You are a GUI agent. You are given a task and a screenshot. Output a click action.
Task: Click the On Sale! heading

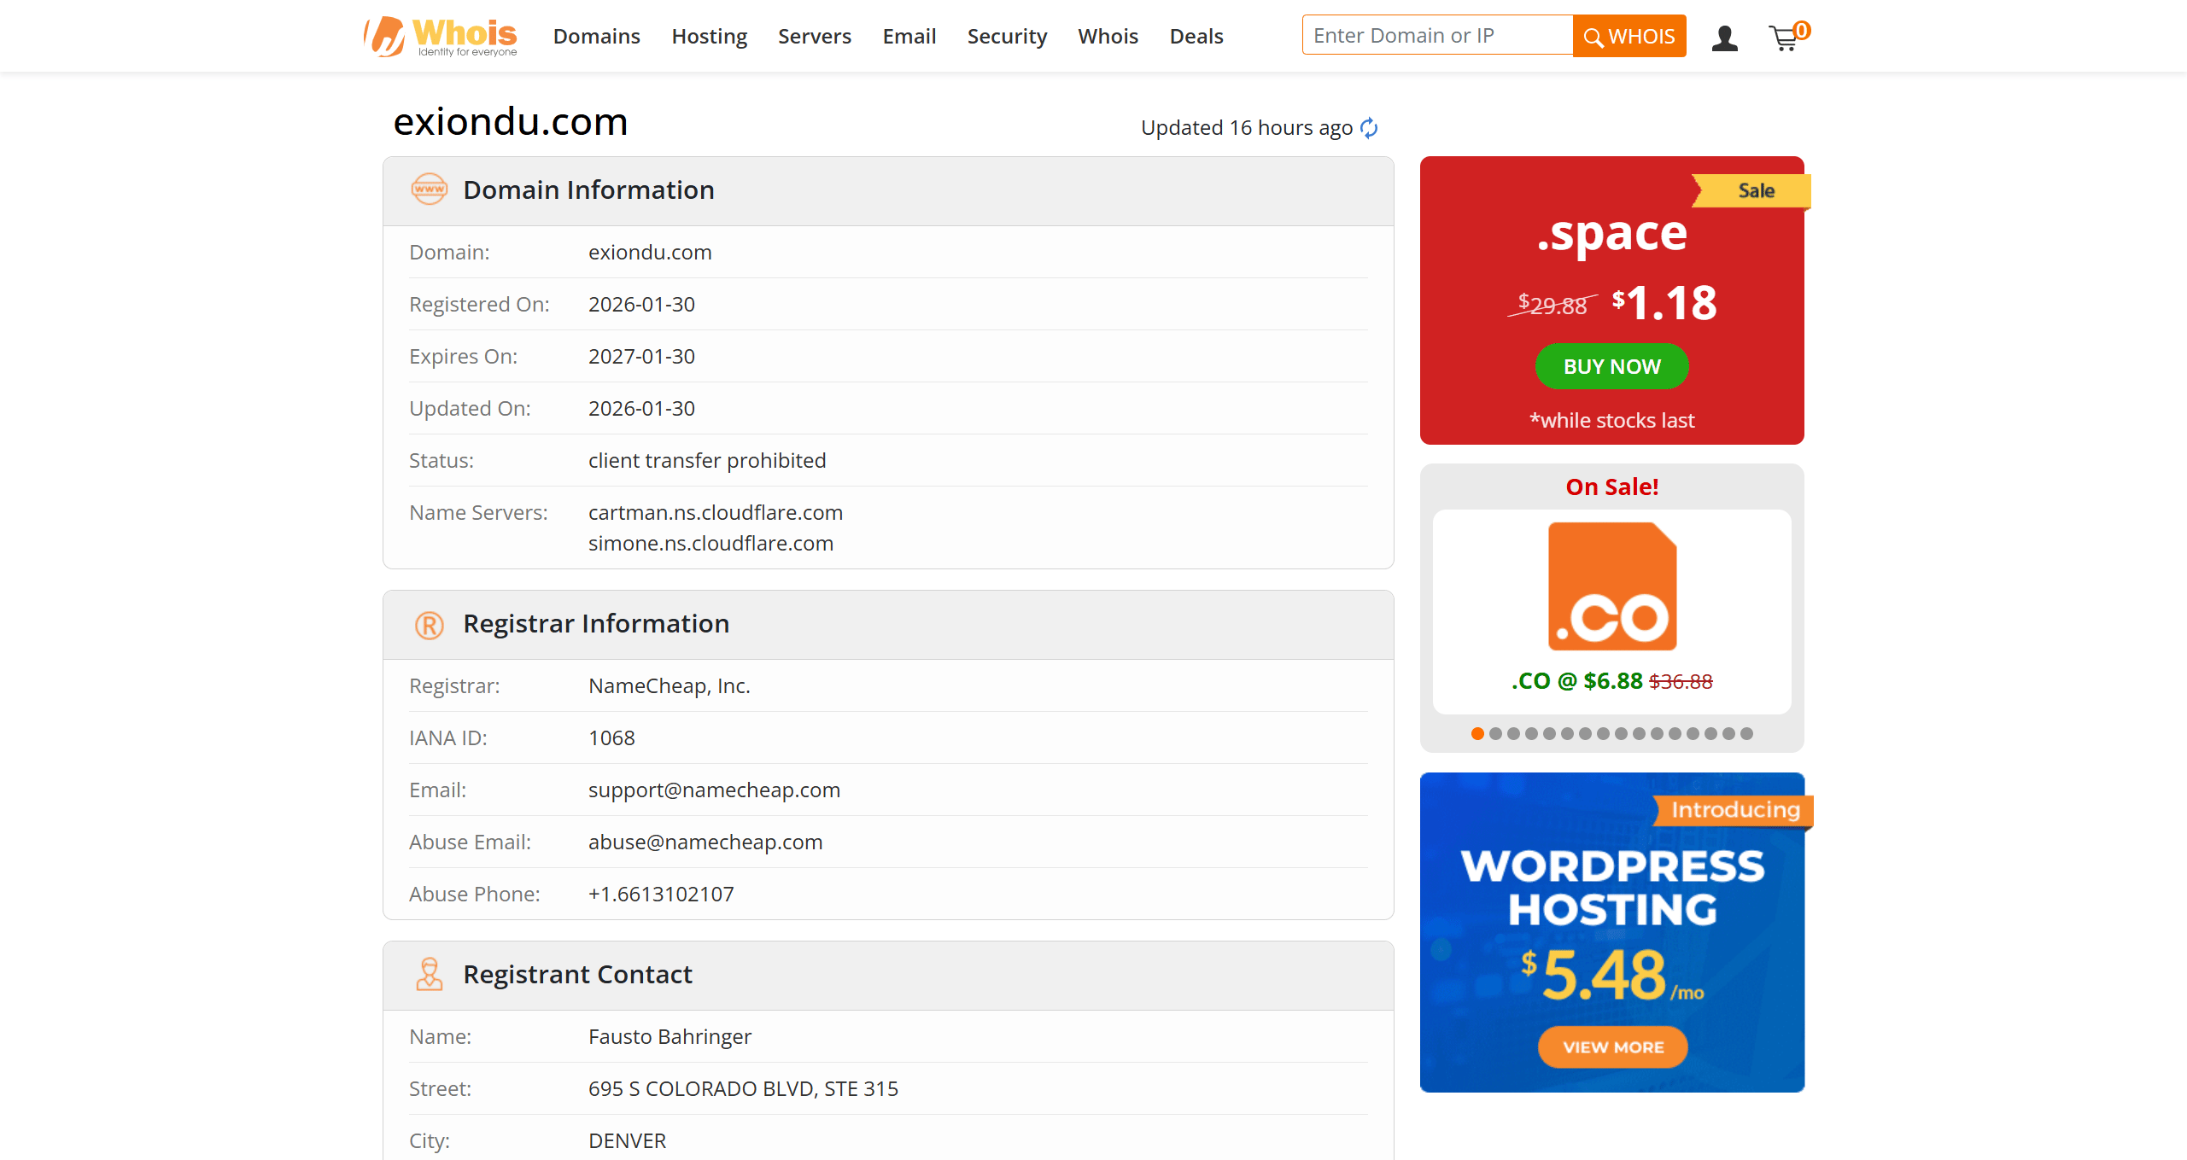(1611, 487)
